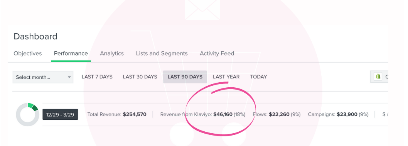Select the Today range
This screenshot has width=408, height=146.
click(258, 77)
